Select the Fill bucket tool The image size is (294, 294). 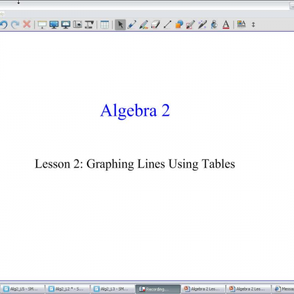(x=214, y=25)
